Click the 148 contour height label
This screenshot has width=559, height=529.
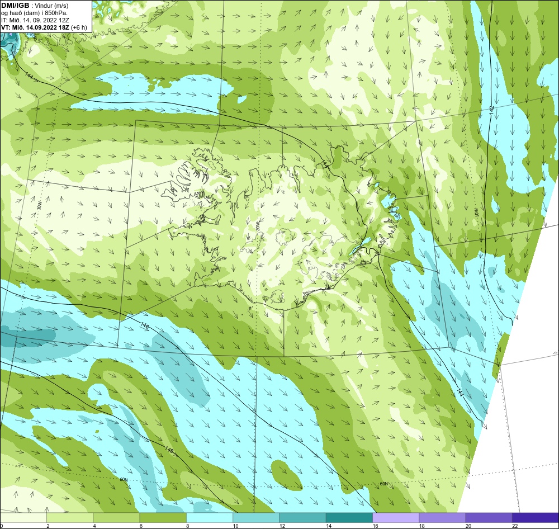click(169, 450)
